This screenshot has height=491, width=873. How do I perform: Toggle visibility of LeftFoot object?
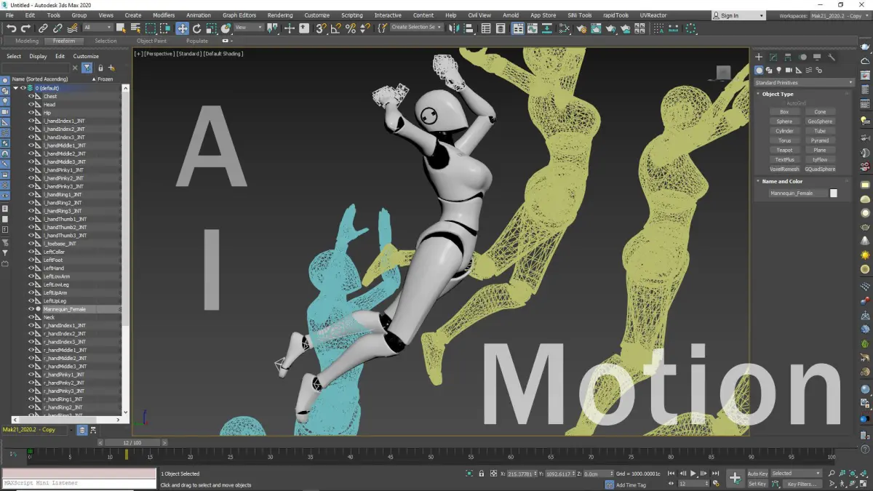[31, 260]
